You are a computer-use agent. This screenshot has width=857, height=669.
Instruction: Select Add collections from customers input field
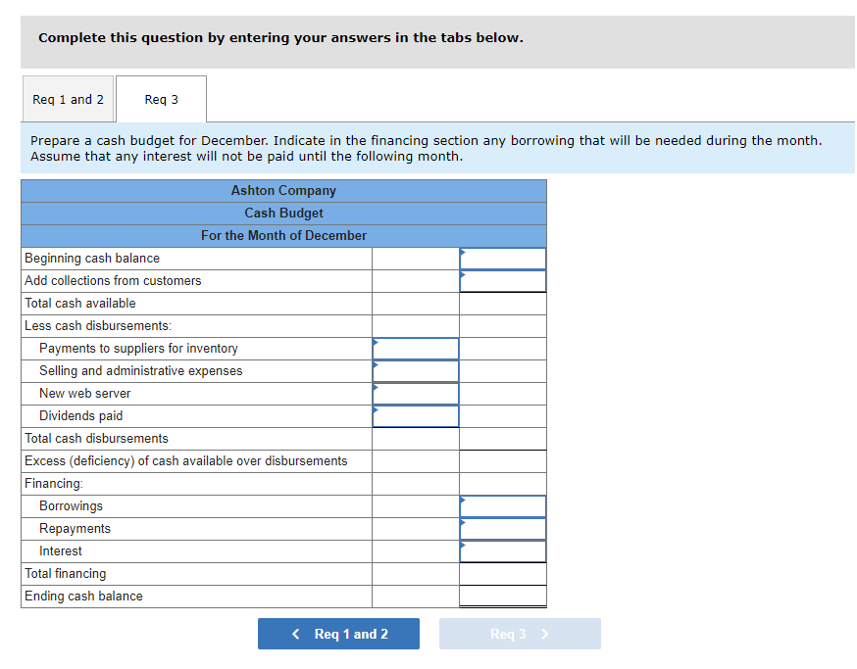(x=503, y=281)
